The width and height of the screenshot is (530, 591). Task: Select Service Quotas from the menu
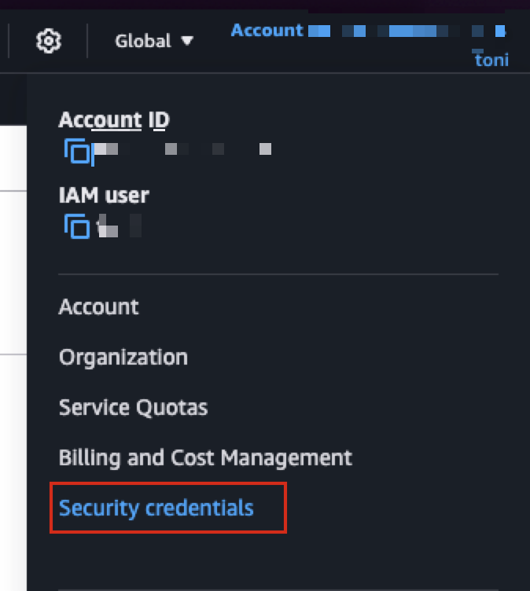tap(134, 408)
